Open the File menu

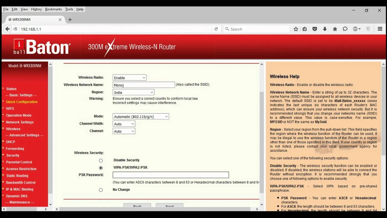point(6,9)
